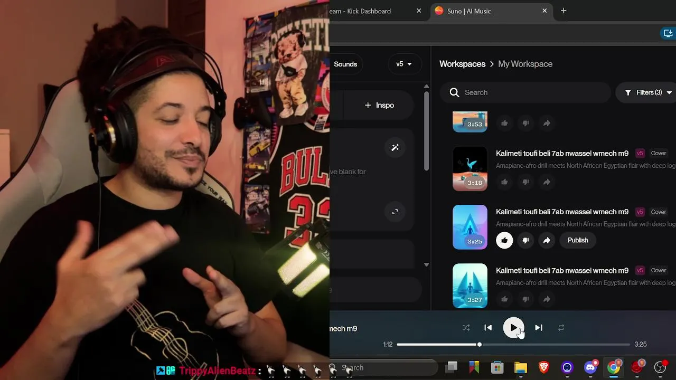The height and width of the screenshot is (380, 676).
Task: Toggle shuffle in the player bar
Action: point(466,328)
